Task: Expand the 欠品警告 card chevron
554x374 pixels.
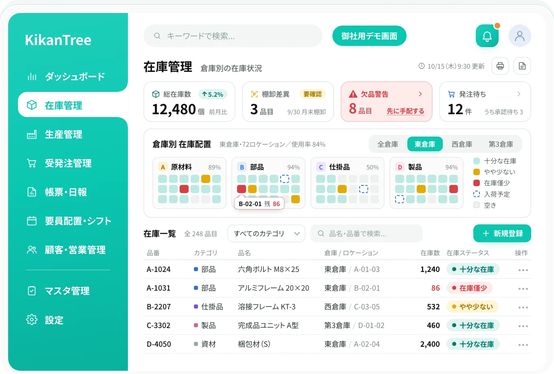Action: pos(420,94)
